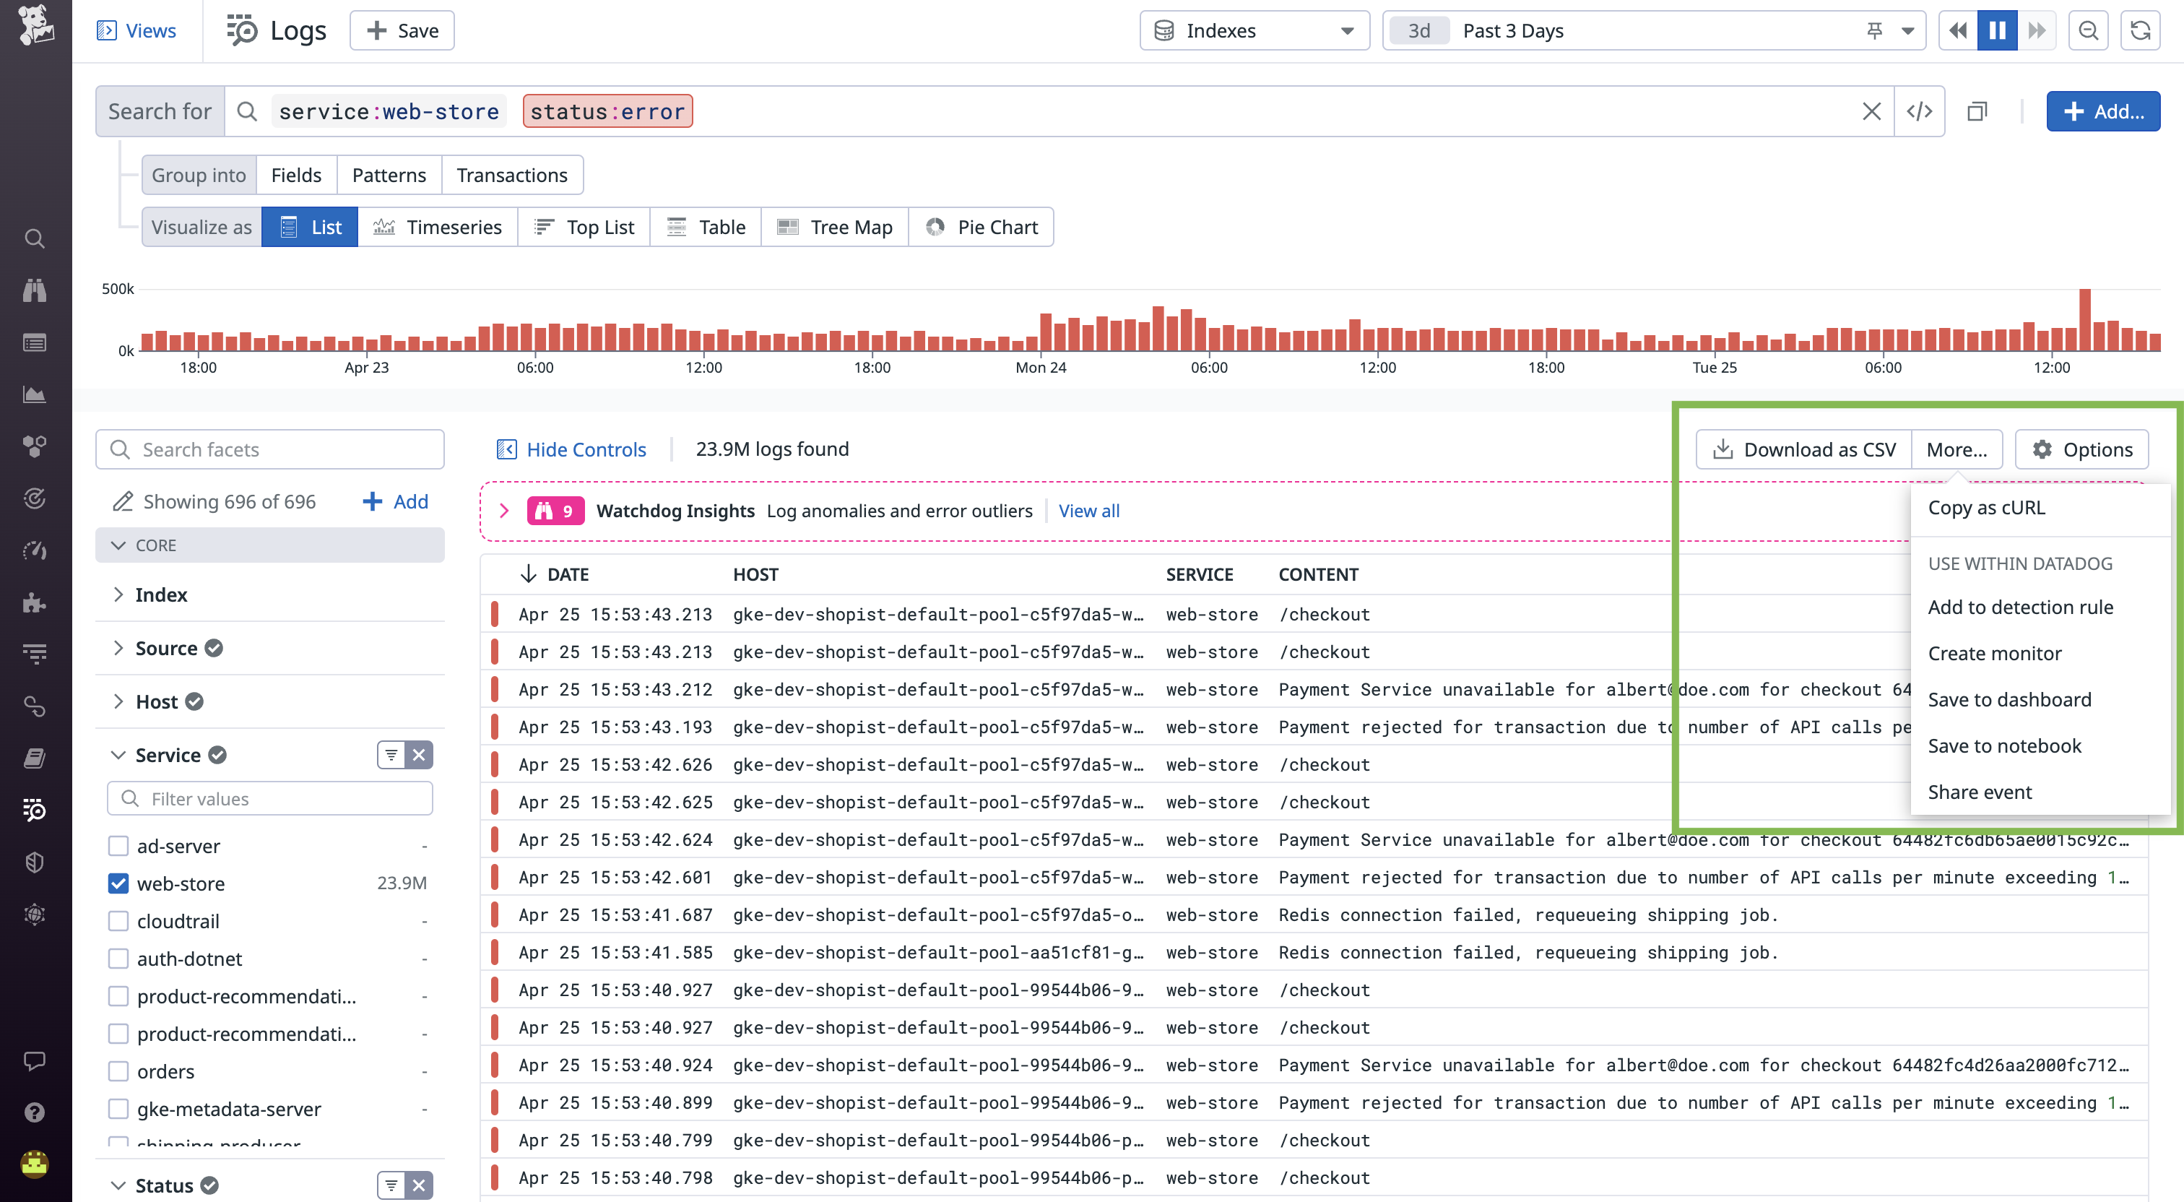
Task: Click the copy query icon beside search bar
Action: 1977,111
